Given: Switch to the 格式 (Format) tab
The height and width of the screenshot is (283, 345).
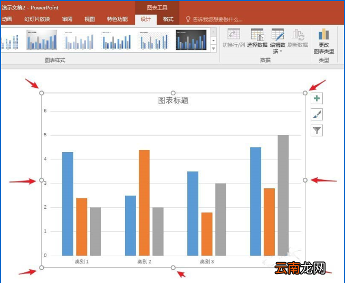Looking at the screenshot, I should click(x=168, y=19).
